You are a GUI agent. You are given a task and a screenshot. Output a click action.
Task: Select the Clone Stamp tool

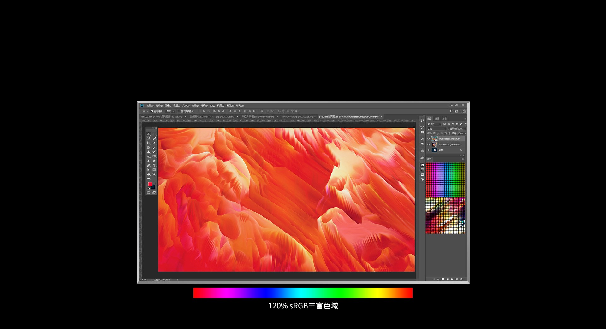pos(148,152)
